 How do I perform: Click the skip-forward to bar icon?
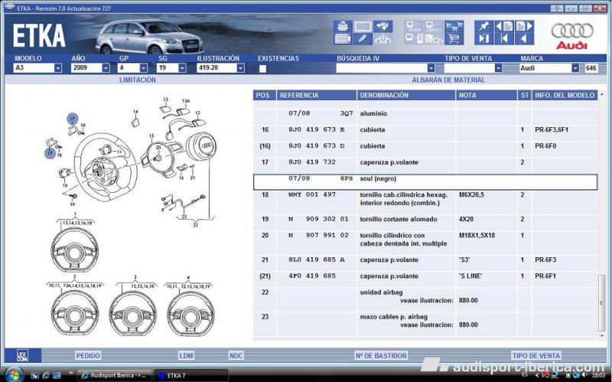point(484,39)
